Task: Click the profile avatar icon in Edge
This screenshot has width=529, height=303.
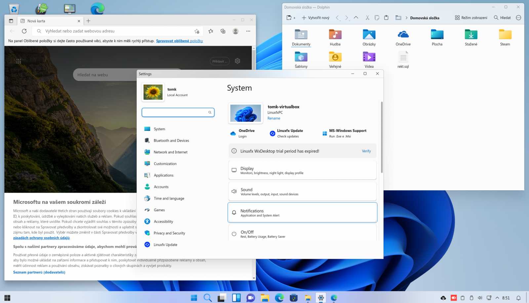Action: pyautogui.click(x=235, y=31)
